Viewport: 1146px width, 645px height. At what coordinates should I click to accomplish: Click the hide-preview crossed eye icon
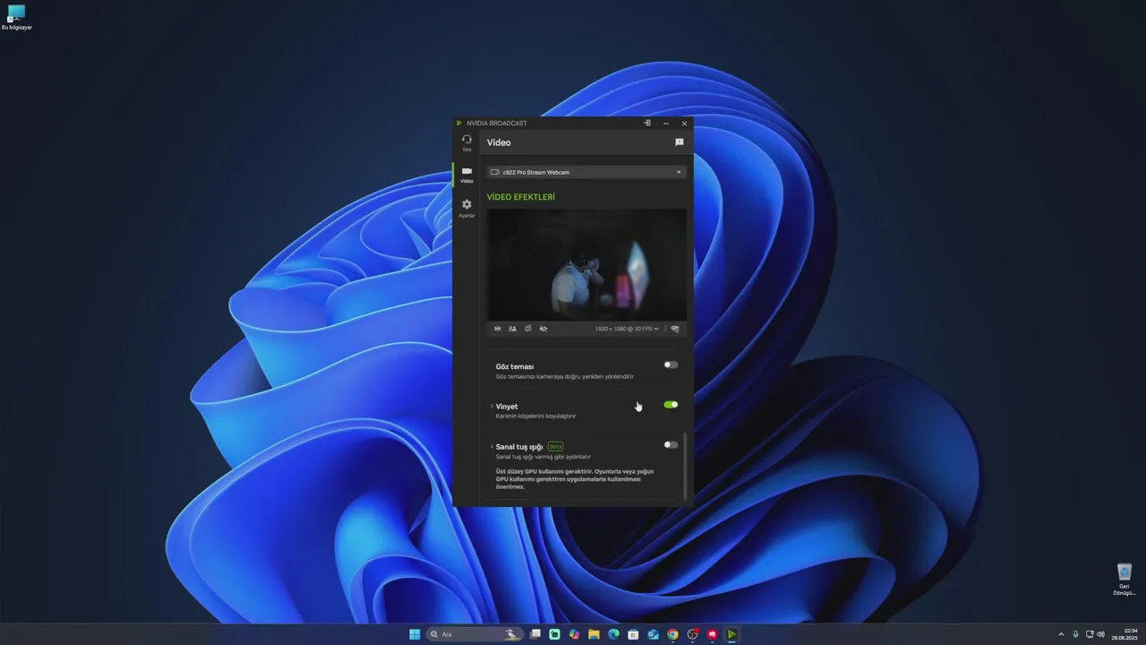pos(543,329)
